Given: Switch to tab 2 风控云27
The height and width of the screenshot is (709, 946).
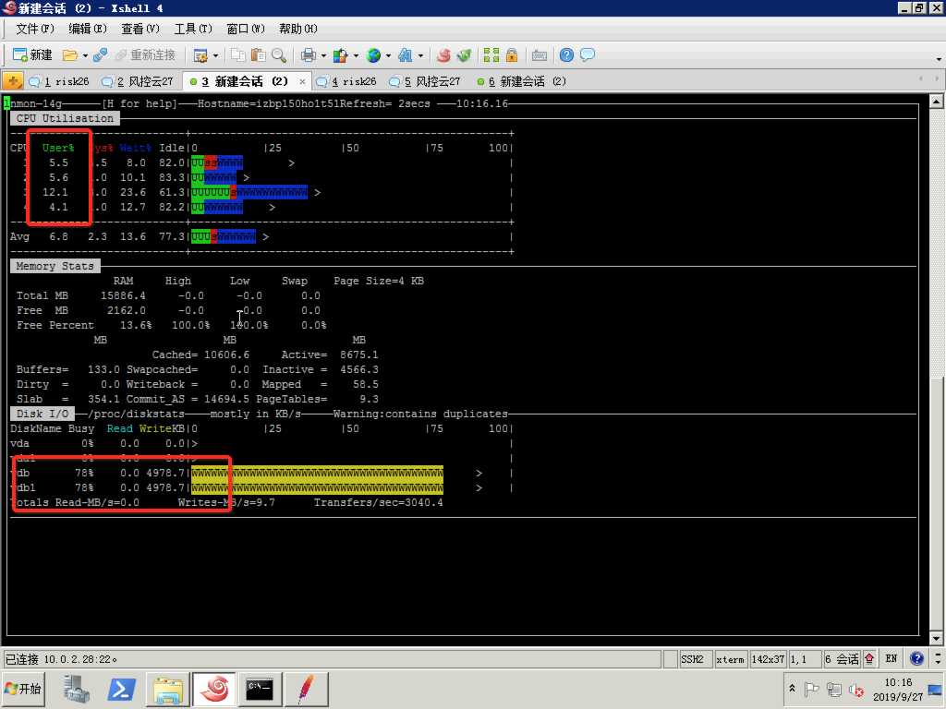Looking at the screenshot, I should coord(138,81).
